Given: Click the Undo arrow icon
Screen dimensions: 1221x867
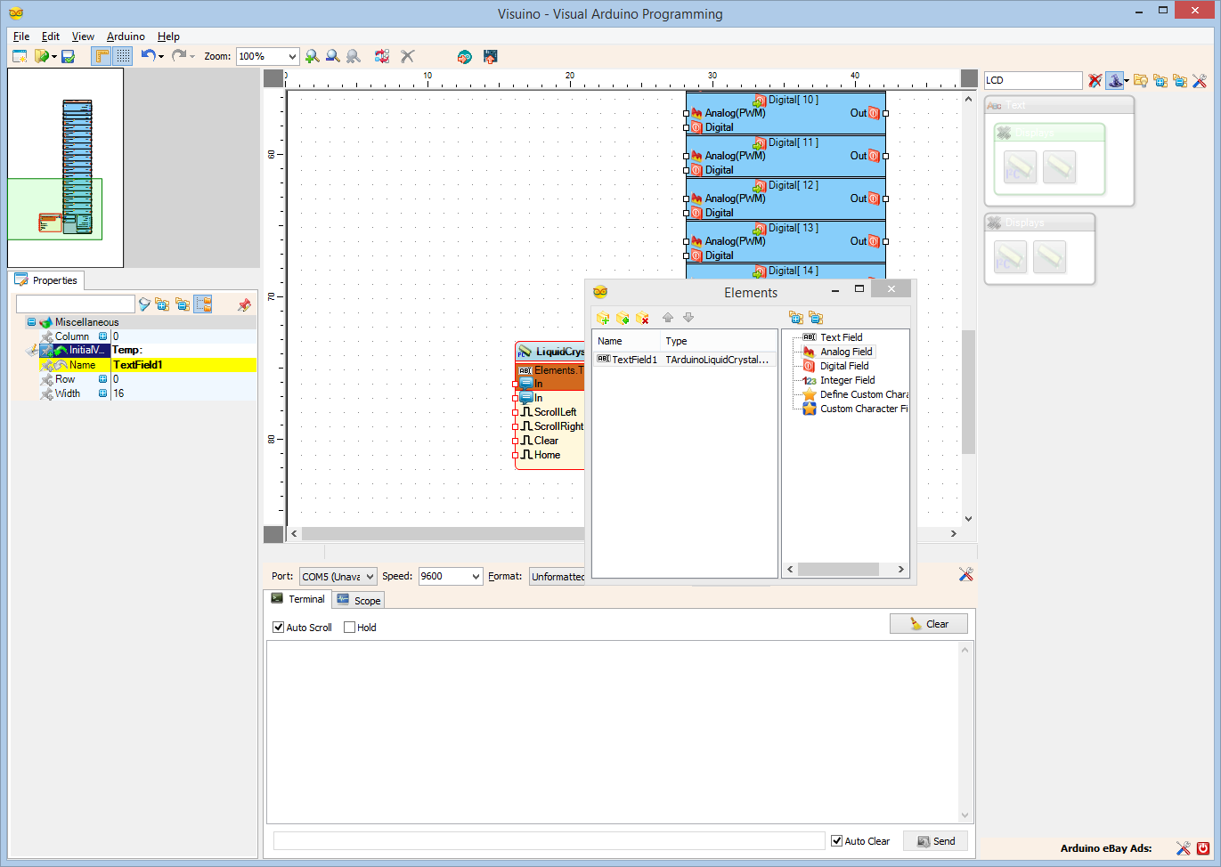Looking at the screenshot, I should 148,55.
